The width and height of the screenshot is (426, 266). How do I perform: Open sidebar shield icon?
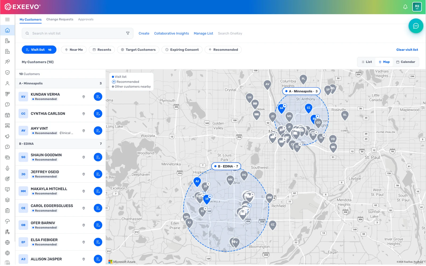pyautogui.click(x=7, y=73)
